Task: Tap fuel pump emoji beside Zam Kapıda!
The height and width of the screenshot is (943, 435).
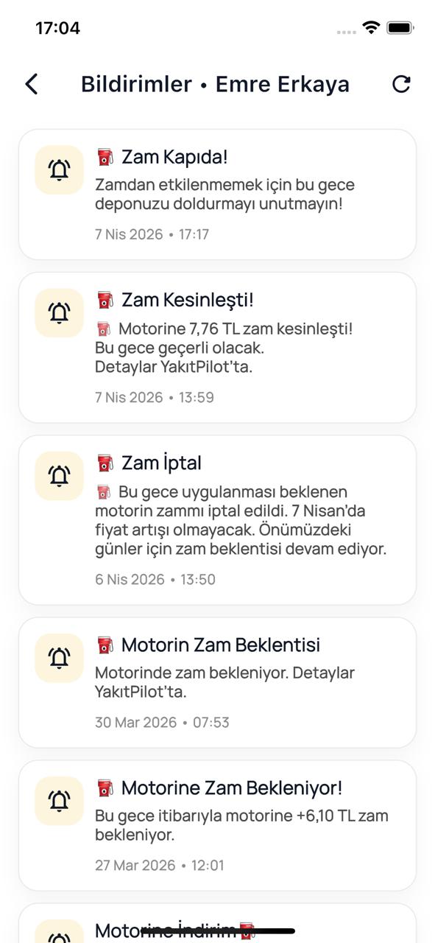Action: [105, 157]
